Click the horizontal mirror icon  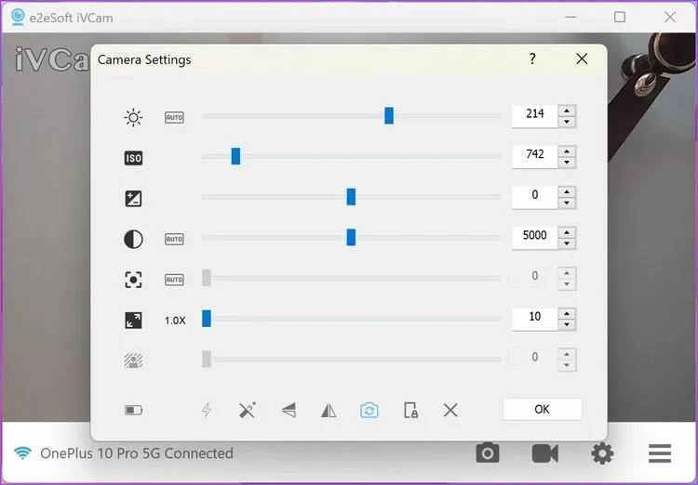point(329,410)
